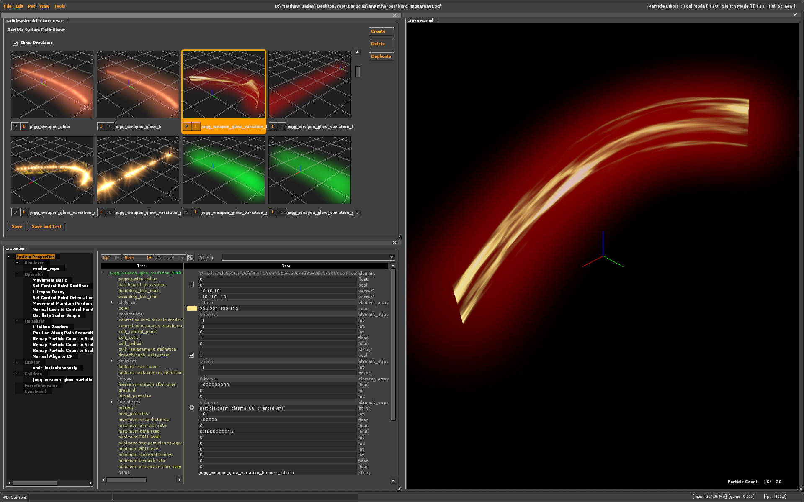This screenshot has height=502, width=804.
Task: Click the definitions list scroll-down arrow
Action: pyautogui.click(x=358, y=213)
